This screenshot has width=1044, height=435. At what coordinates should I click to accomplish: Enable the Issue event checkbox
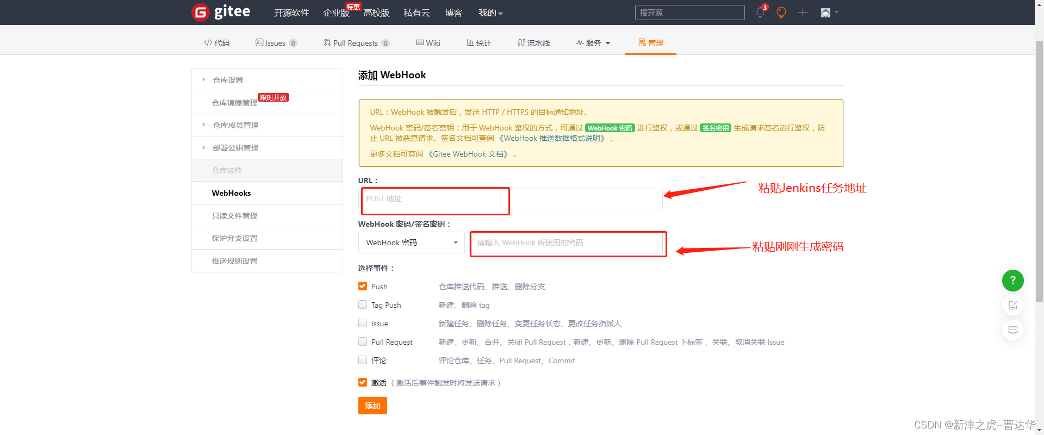(363, 323)
